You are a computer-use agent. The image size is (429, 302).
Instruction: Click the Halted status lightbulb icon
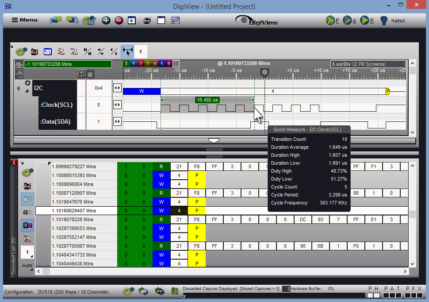point(384,20)
